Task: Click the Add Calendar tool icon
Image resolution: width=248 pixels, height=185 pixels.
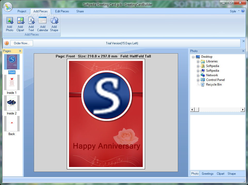Action: 43,20
